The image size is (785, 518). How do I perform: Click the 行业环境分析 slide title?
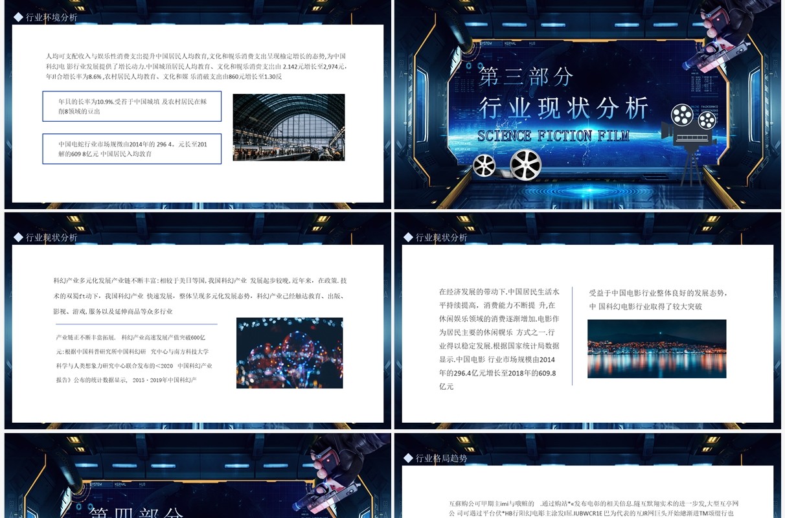(x=52, y=17)
